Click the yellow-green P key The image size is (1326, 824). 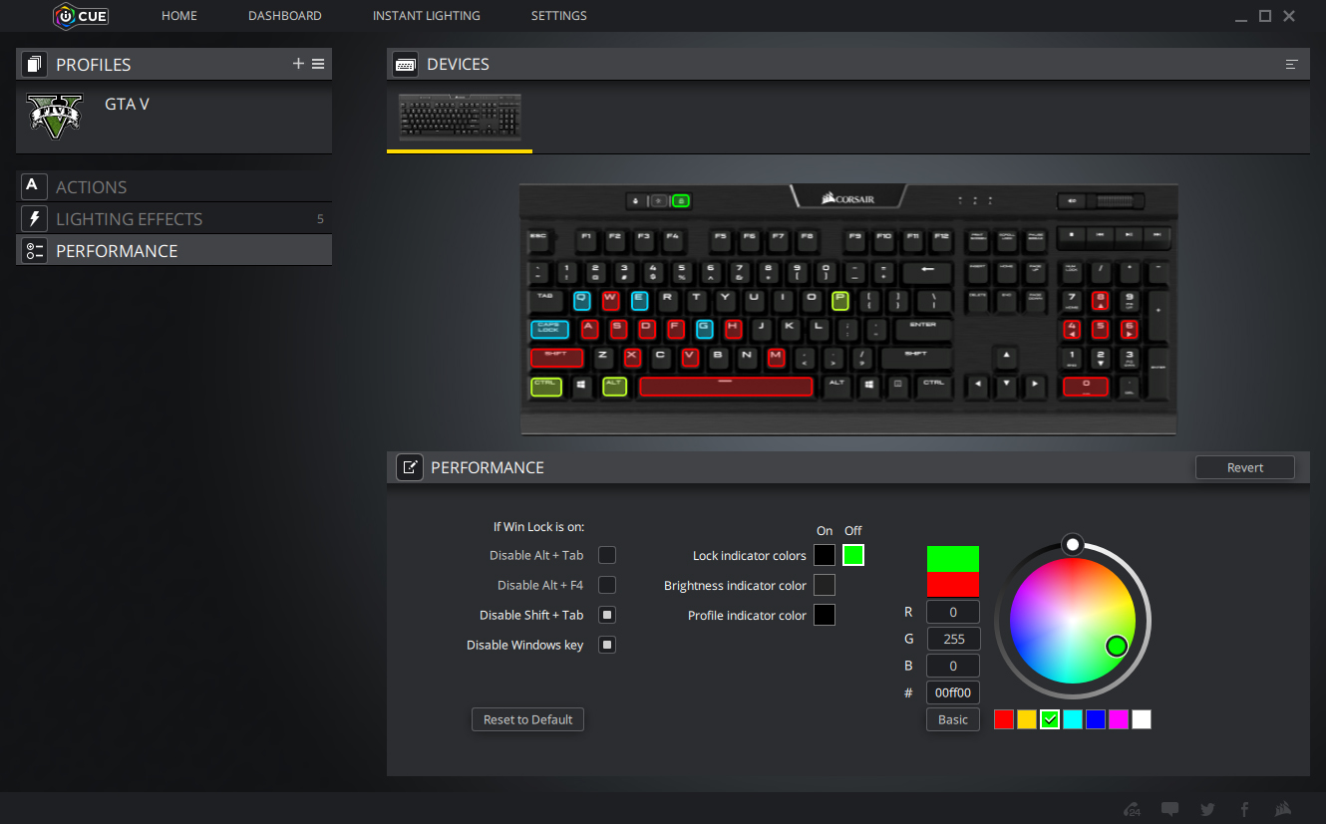(x=839, y=300)
